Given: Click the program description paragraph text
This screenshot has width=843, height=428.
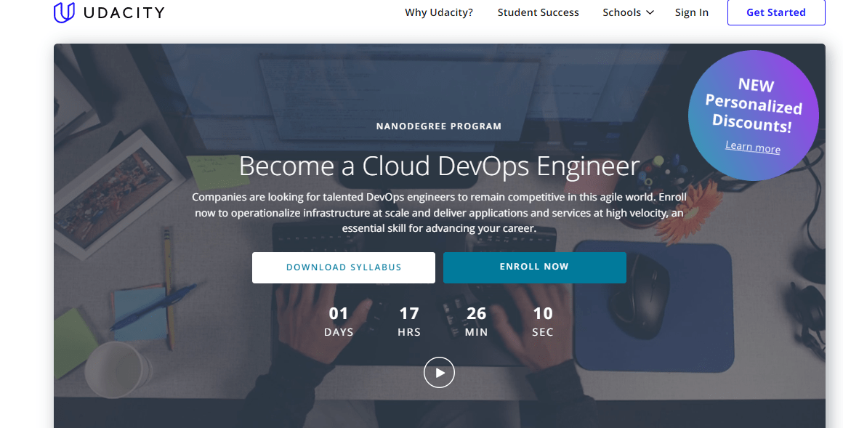Looking at the screenshot, I should click(x=439, y=213).
